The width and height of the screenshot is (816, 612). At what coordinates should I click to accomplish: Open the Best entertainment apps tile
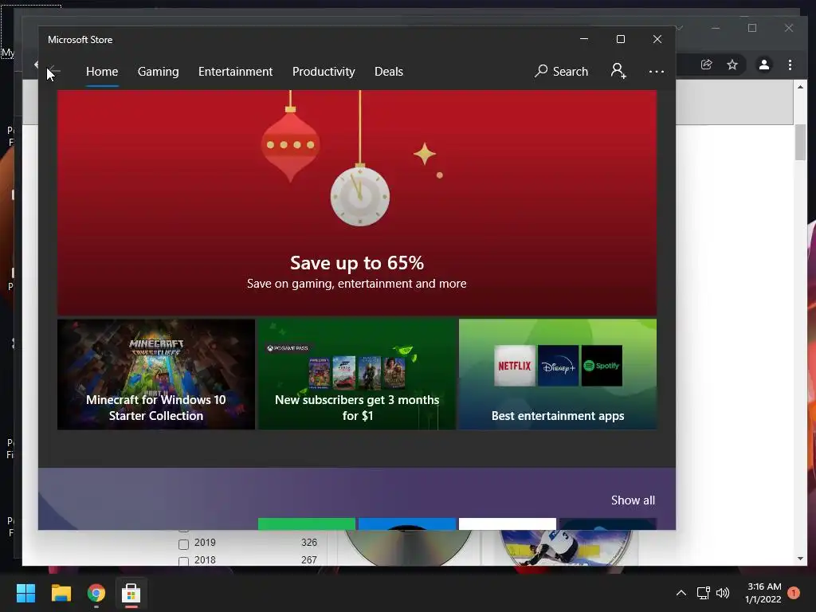(x=558, y=375)
